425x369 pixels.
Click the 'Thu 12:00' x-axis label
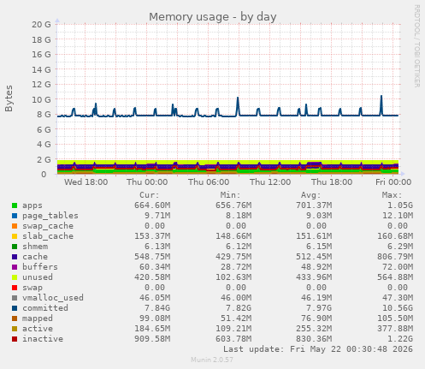point(270,182)
